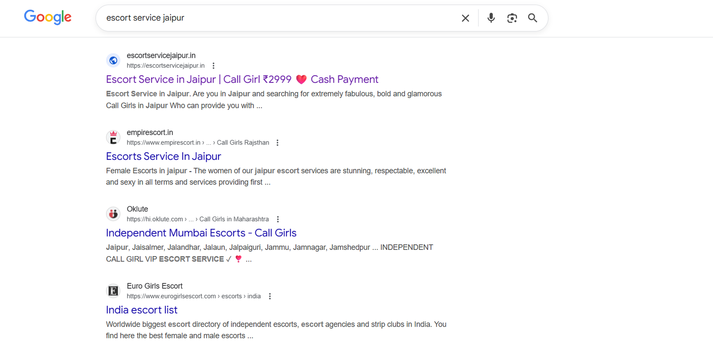Click the 'Euro Girls Escort' site name
Screen dimensions: 713x355
pyautogui.click(x=155, y=286)
